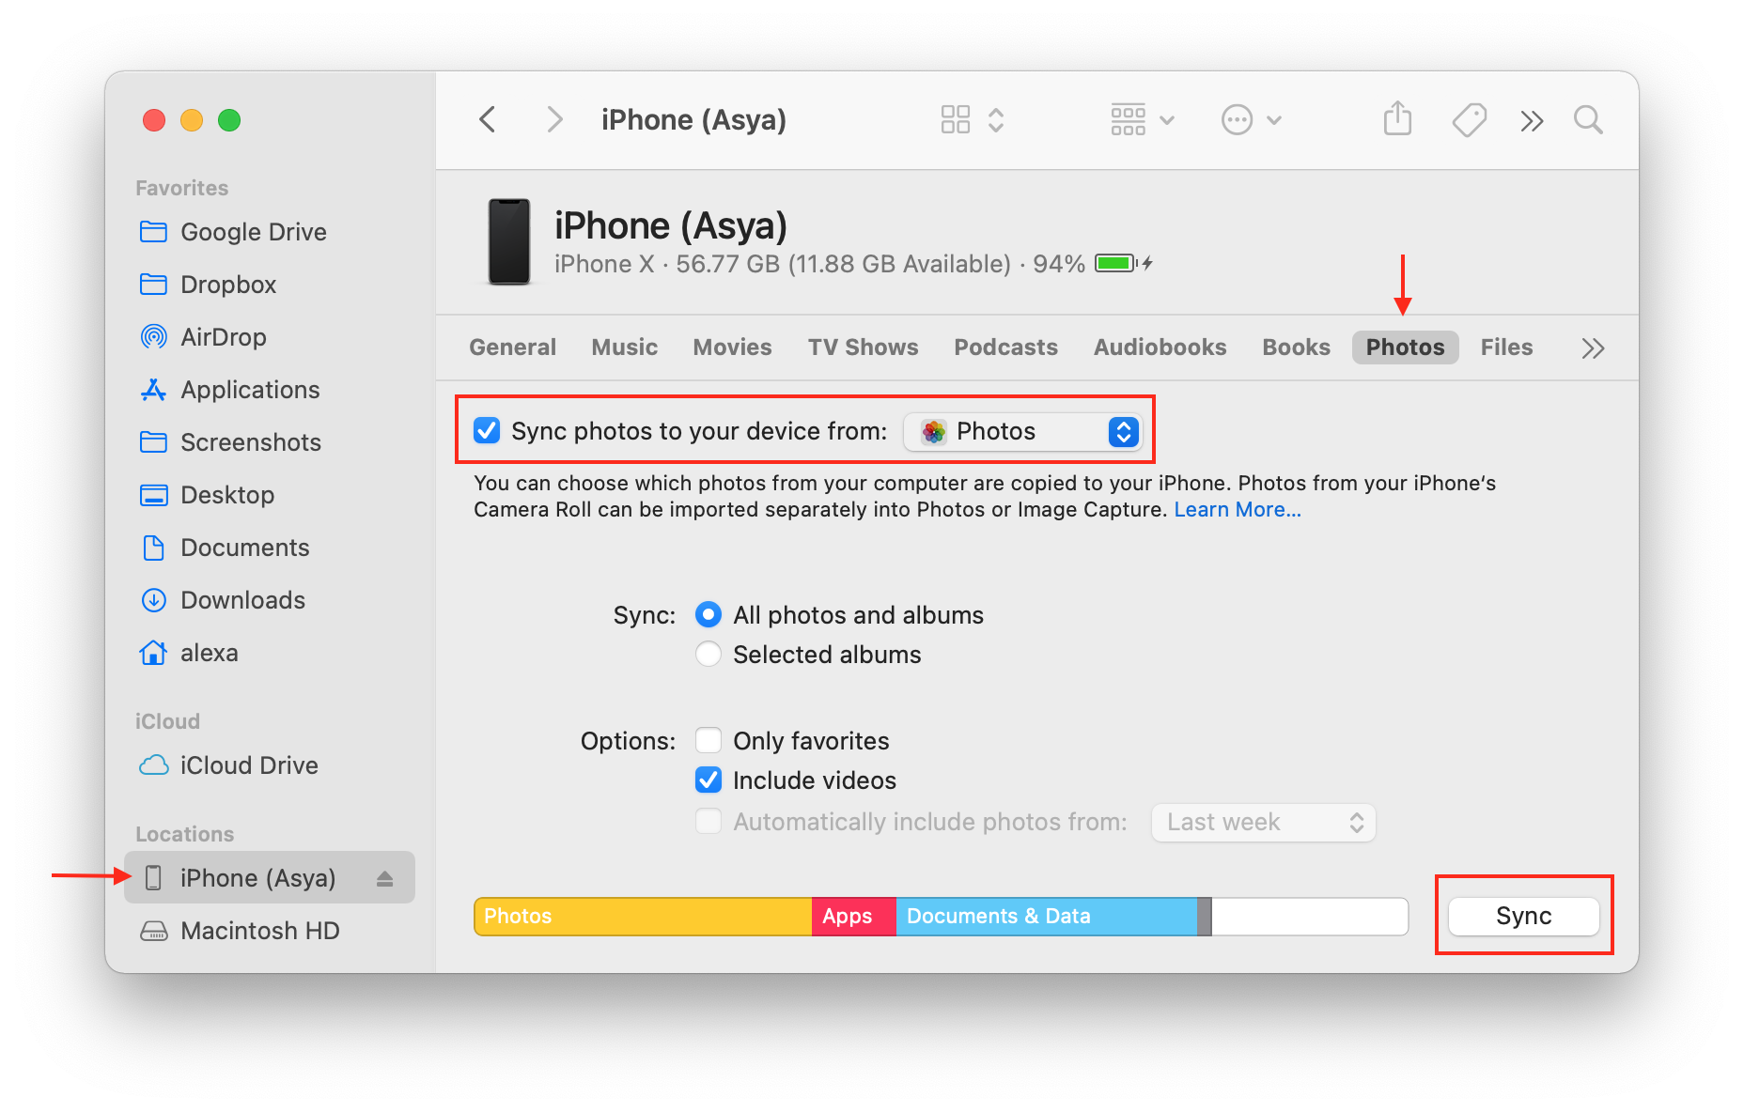Eject iPhone (Asya) with the eject icon

click(384, 878)
